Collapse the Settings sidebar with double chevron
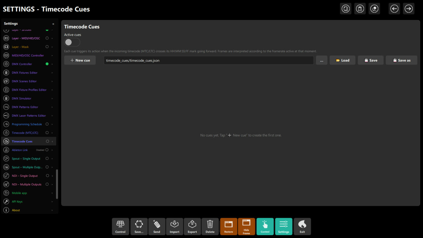Image resolution: width=423 pixels, height=238 pixels. [53, 24]
